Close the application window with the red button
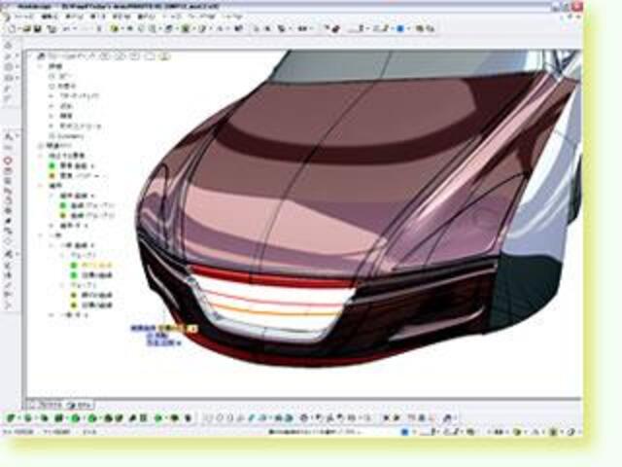The image size is (622, 467). 577,6
